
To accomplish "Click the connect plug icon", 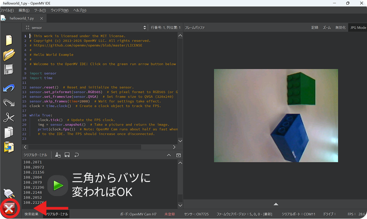I will click(9, 194).
